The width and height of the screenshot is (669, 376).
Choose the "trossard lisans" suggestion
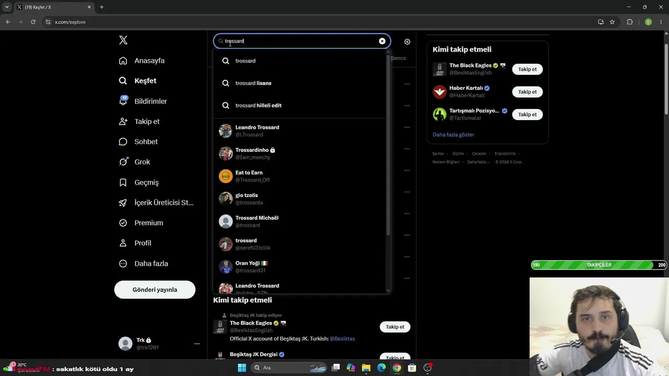pyautogui.click(x=299, y=83)
